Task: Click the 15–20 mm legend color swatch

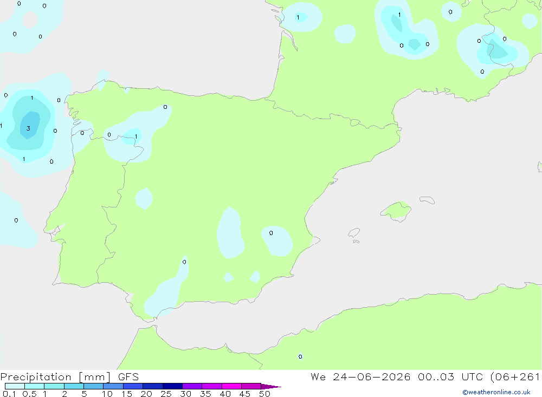Action: point(133,386)
